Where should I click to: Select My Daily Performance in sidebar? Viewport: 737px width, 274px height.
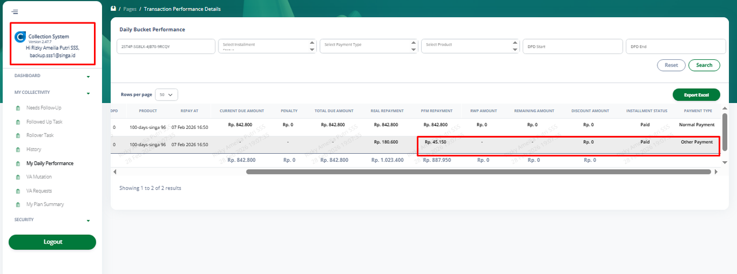[50, 163]
